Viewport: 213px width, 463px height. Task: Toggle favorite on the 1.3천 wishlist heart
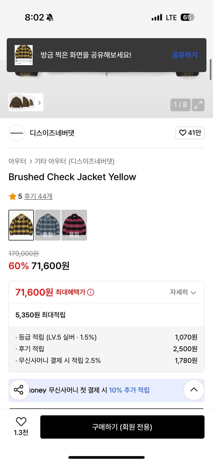tap(21, 421)
